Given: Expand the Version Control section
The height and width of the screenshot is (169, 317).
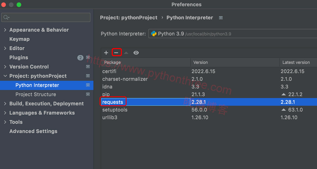Looking at the screenshot, I should (5, 67).
